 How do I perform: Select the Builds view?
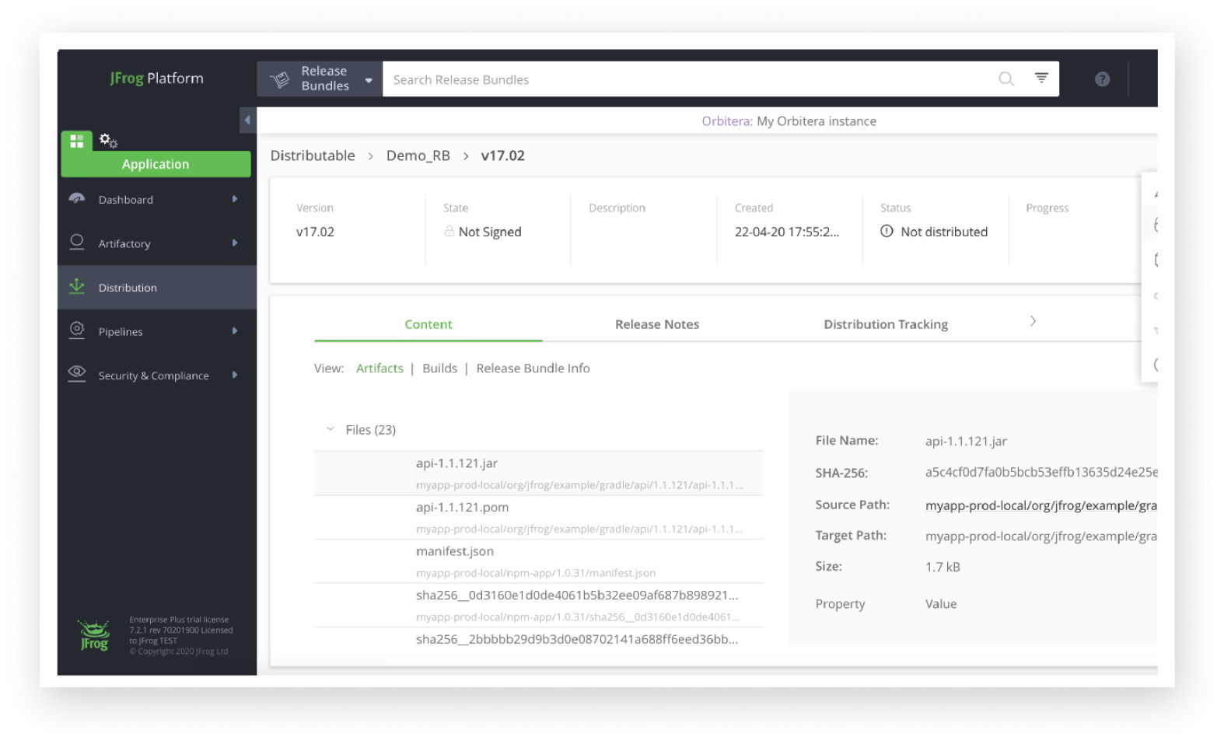point(440,369)
